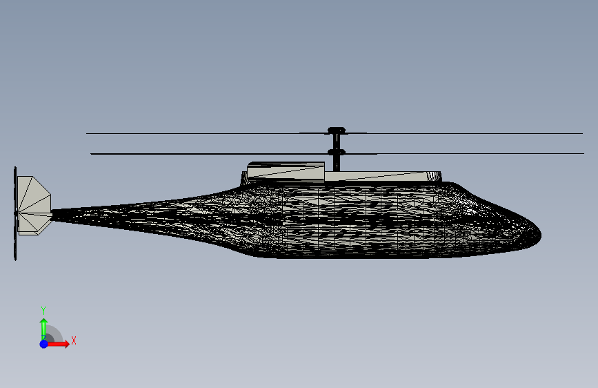Select the lower coaxial rotor blade

pos(337,153)
